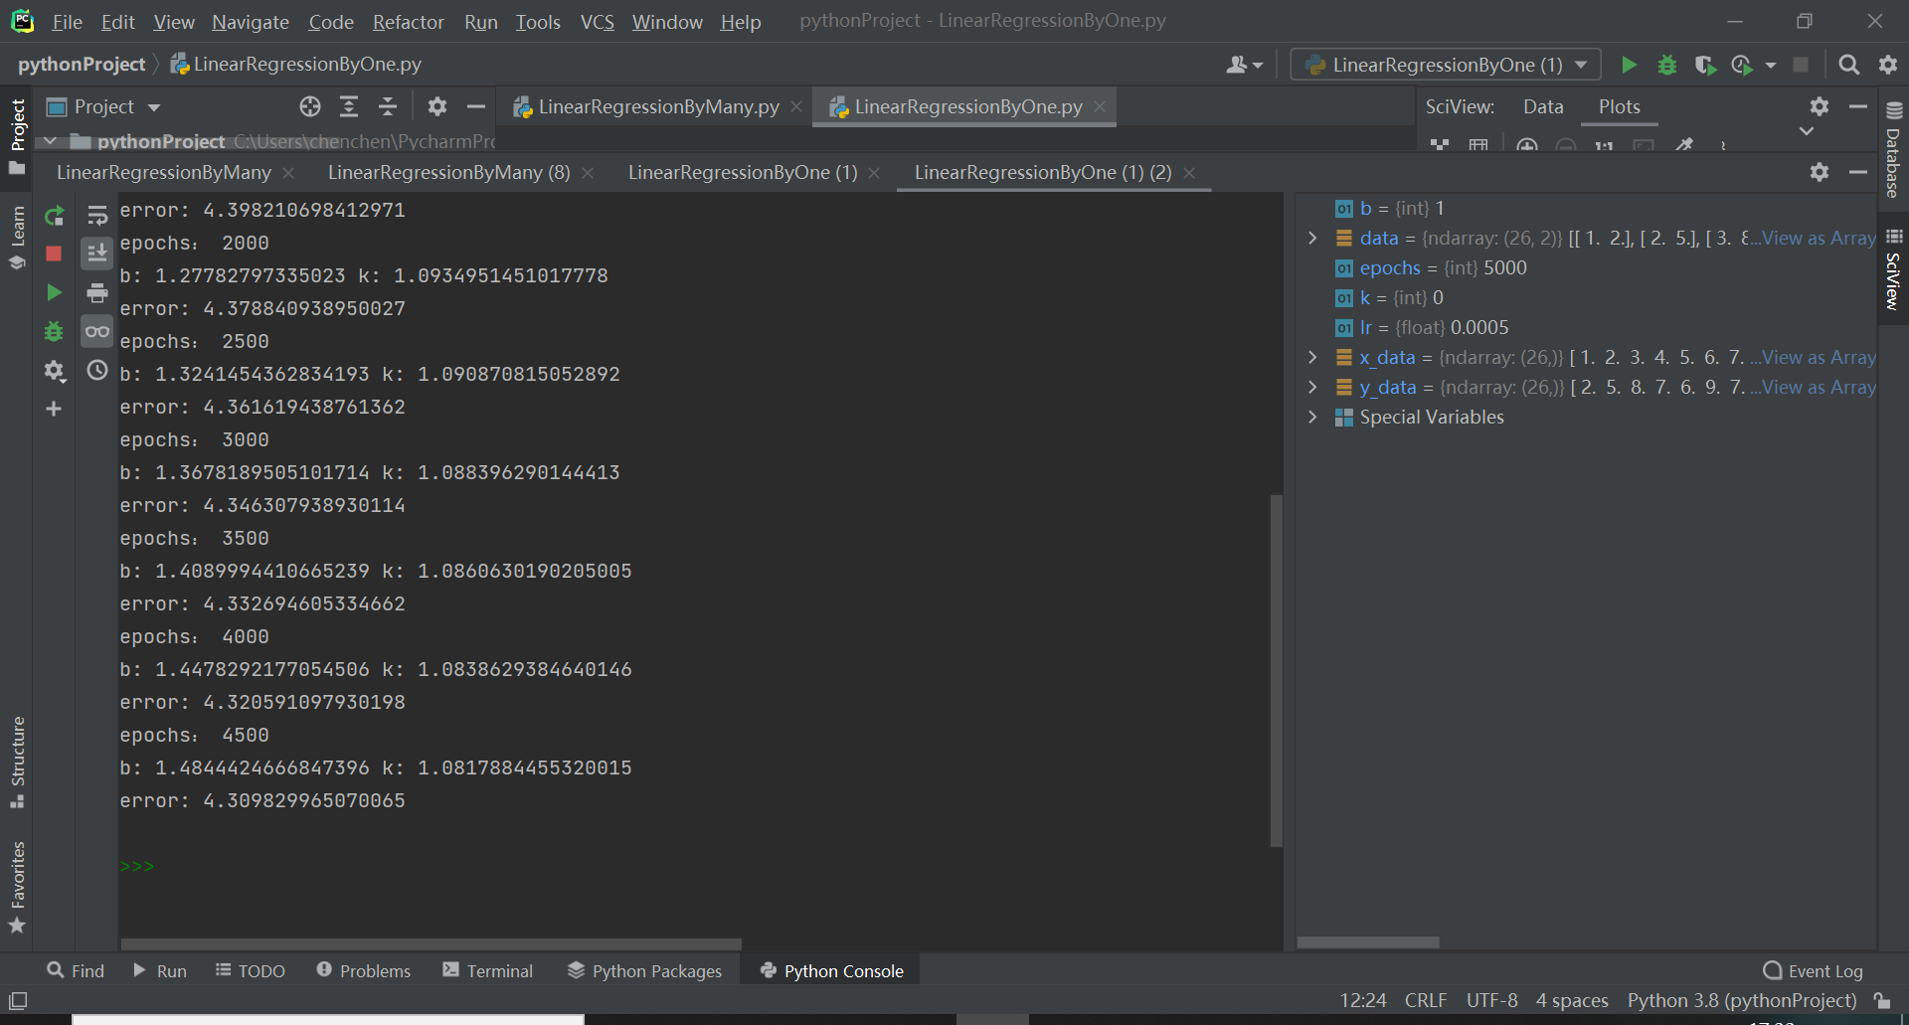Select console tab LinearRegressionByOne (1)
This screenshot has height=1025, width=1909.
pyautogui.click(x=742, y=172)
